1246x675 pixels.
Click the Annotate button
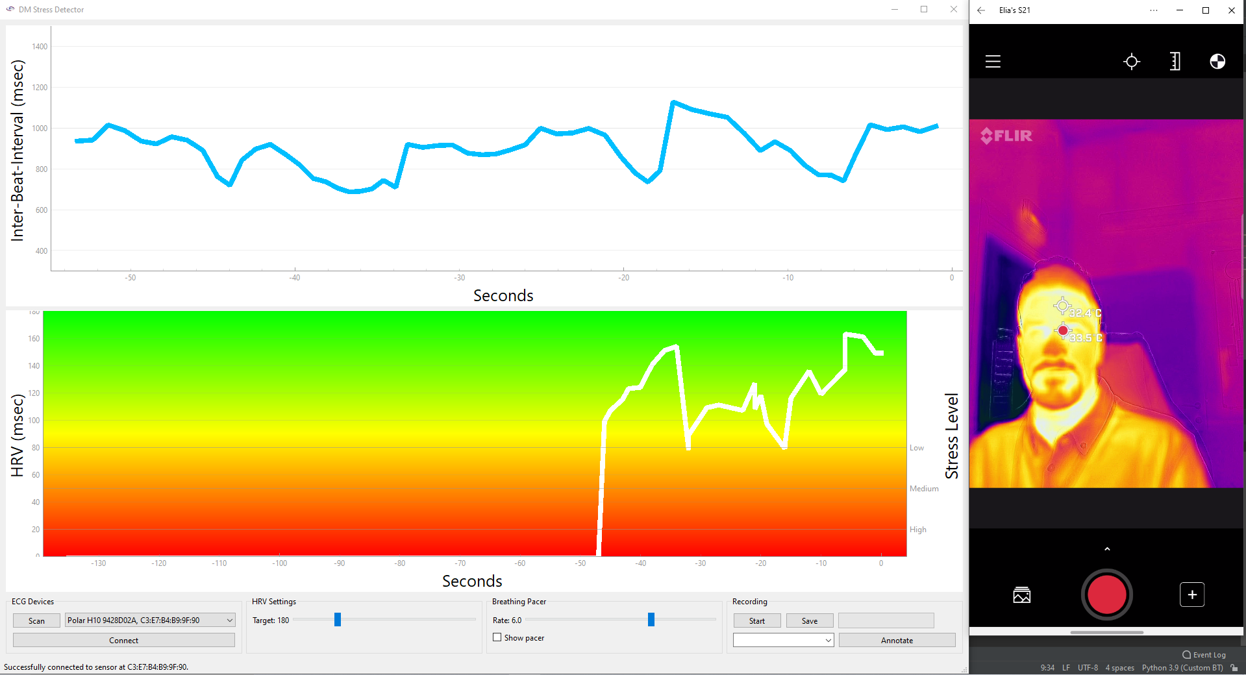coord(897,641)
